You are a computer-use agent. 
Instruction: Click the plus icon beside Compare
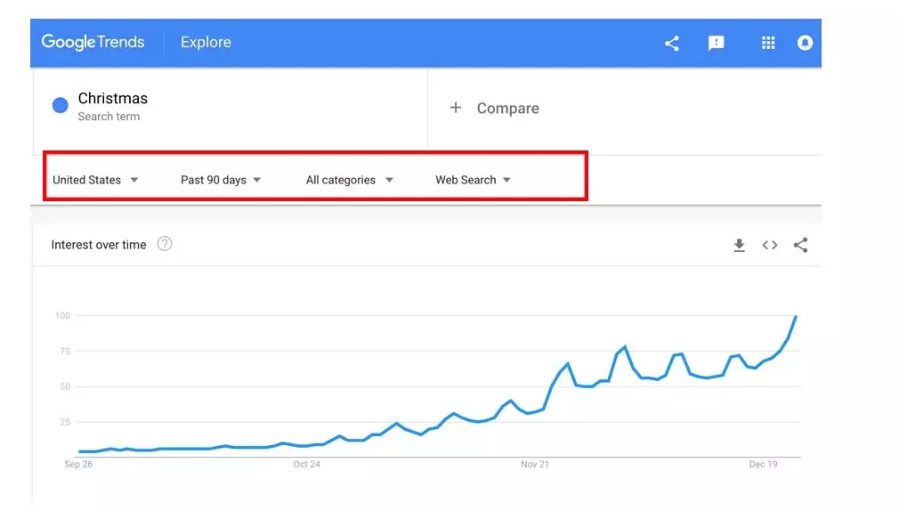(456, 108)
